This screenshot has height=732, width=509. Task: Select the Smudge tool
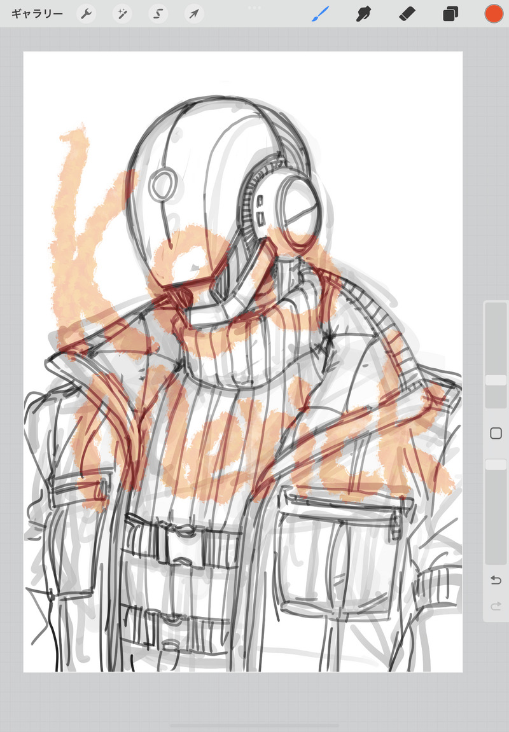(363, 14)
